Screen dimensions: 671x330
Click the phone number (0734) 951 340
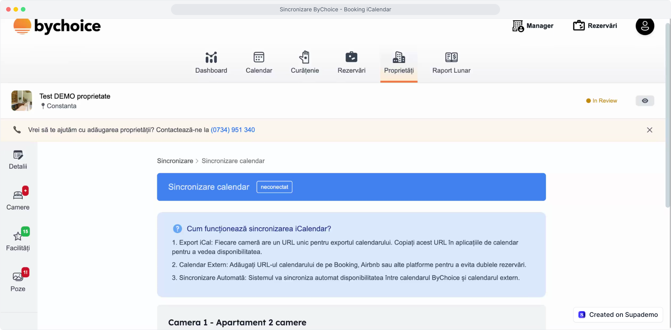point(233,130)
